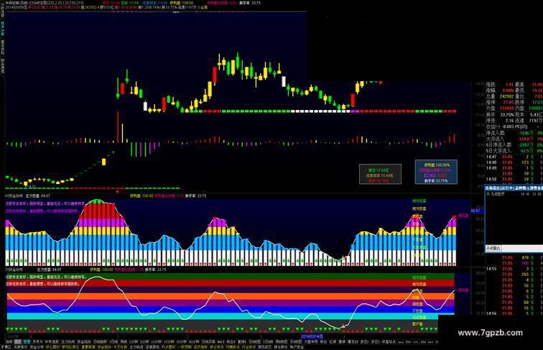
Task: Select the highlighted 管理 tab
Action: tap(27, 341)
